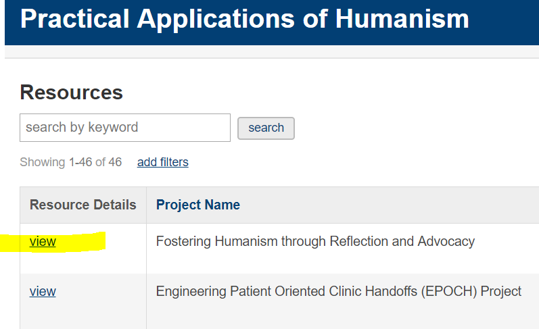Click the word Humanism in the banner

pyautogui.click(x=402, y=19)
